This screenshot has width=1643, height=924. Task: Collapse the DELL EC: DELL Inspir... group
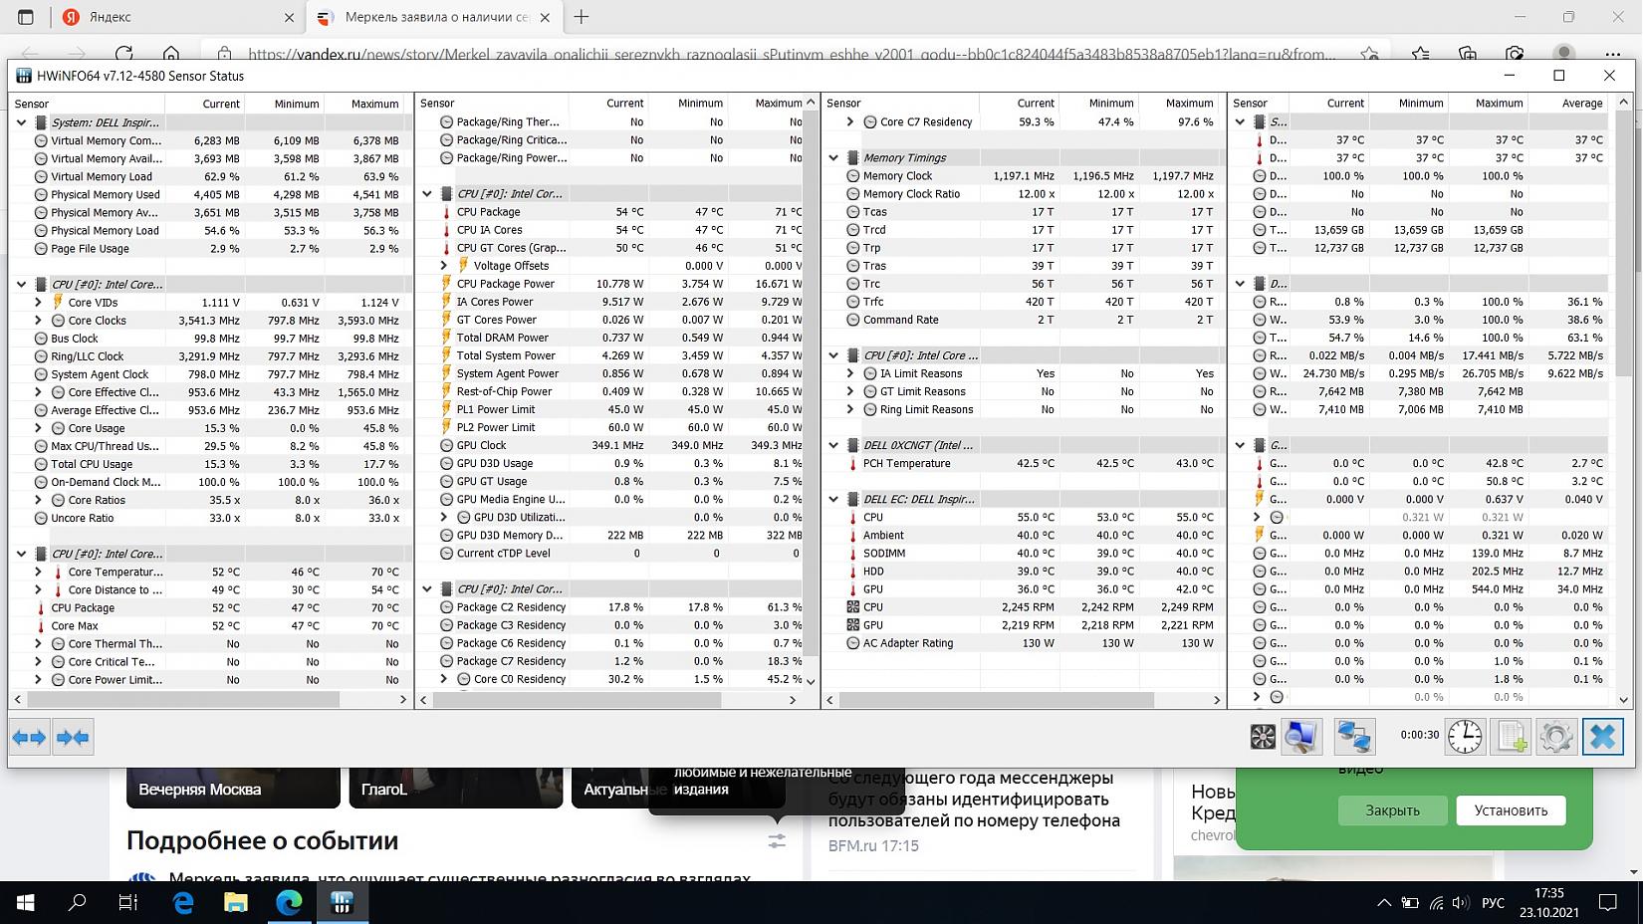click(x=834, y=500)
